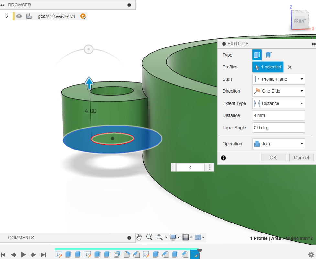Click the FRONT face of ViewCube
This screenshot has height=259, width=316.
click(x=300, y=21)
